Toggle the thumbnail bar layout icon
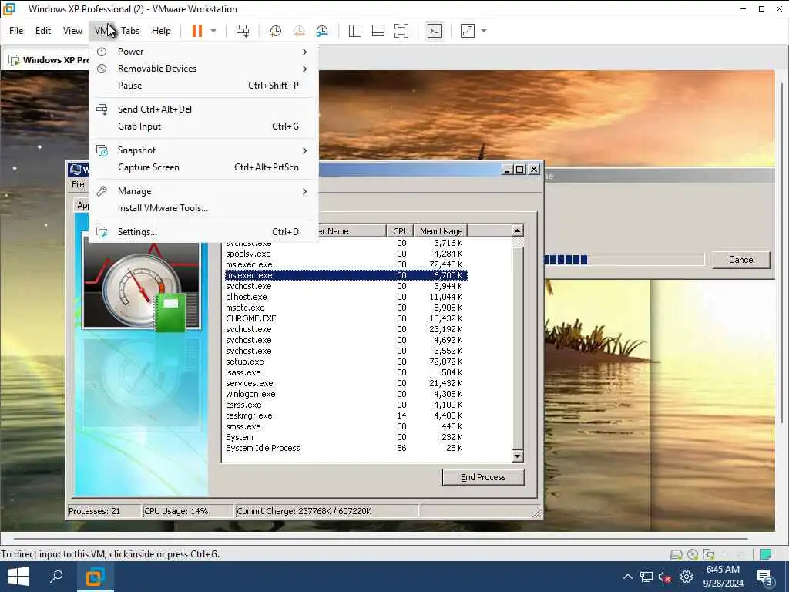Screen dimensions: 789x592 pyautogui.click(x=378, y=31)
